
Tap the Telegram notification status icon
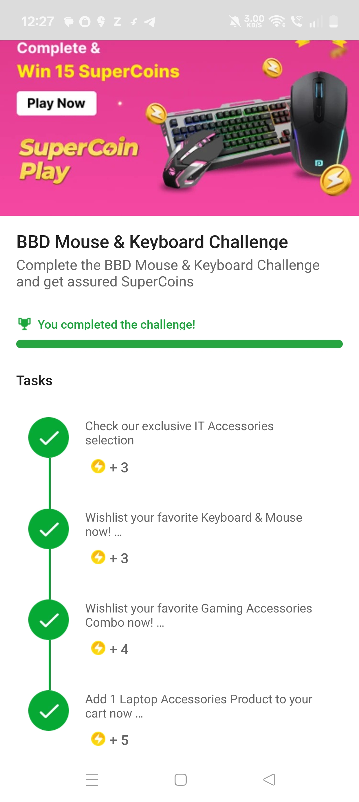150,22
